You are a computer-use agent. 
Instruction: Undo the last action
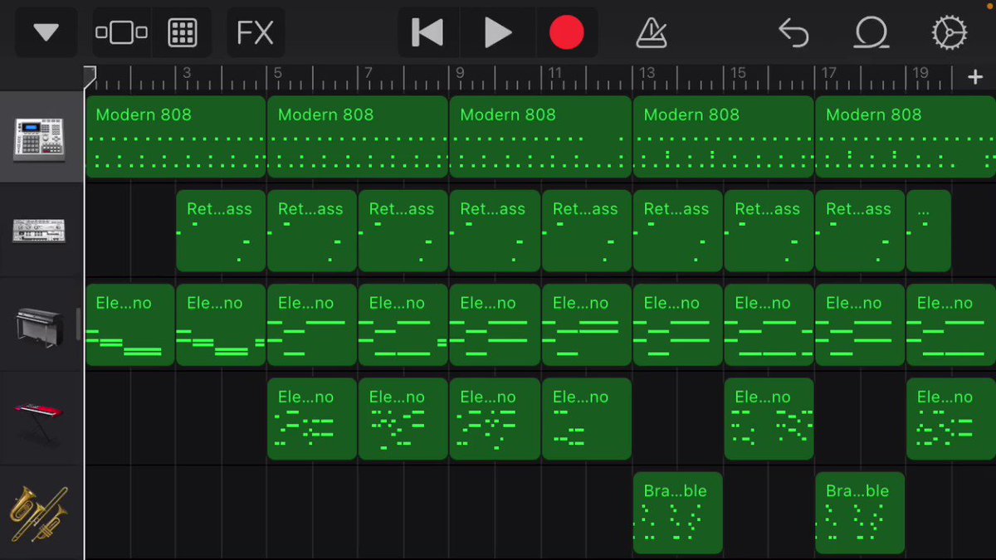(x=793, y=32)
